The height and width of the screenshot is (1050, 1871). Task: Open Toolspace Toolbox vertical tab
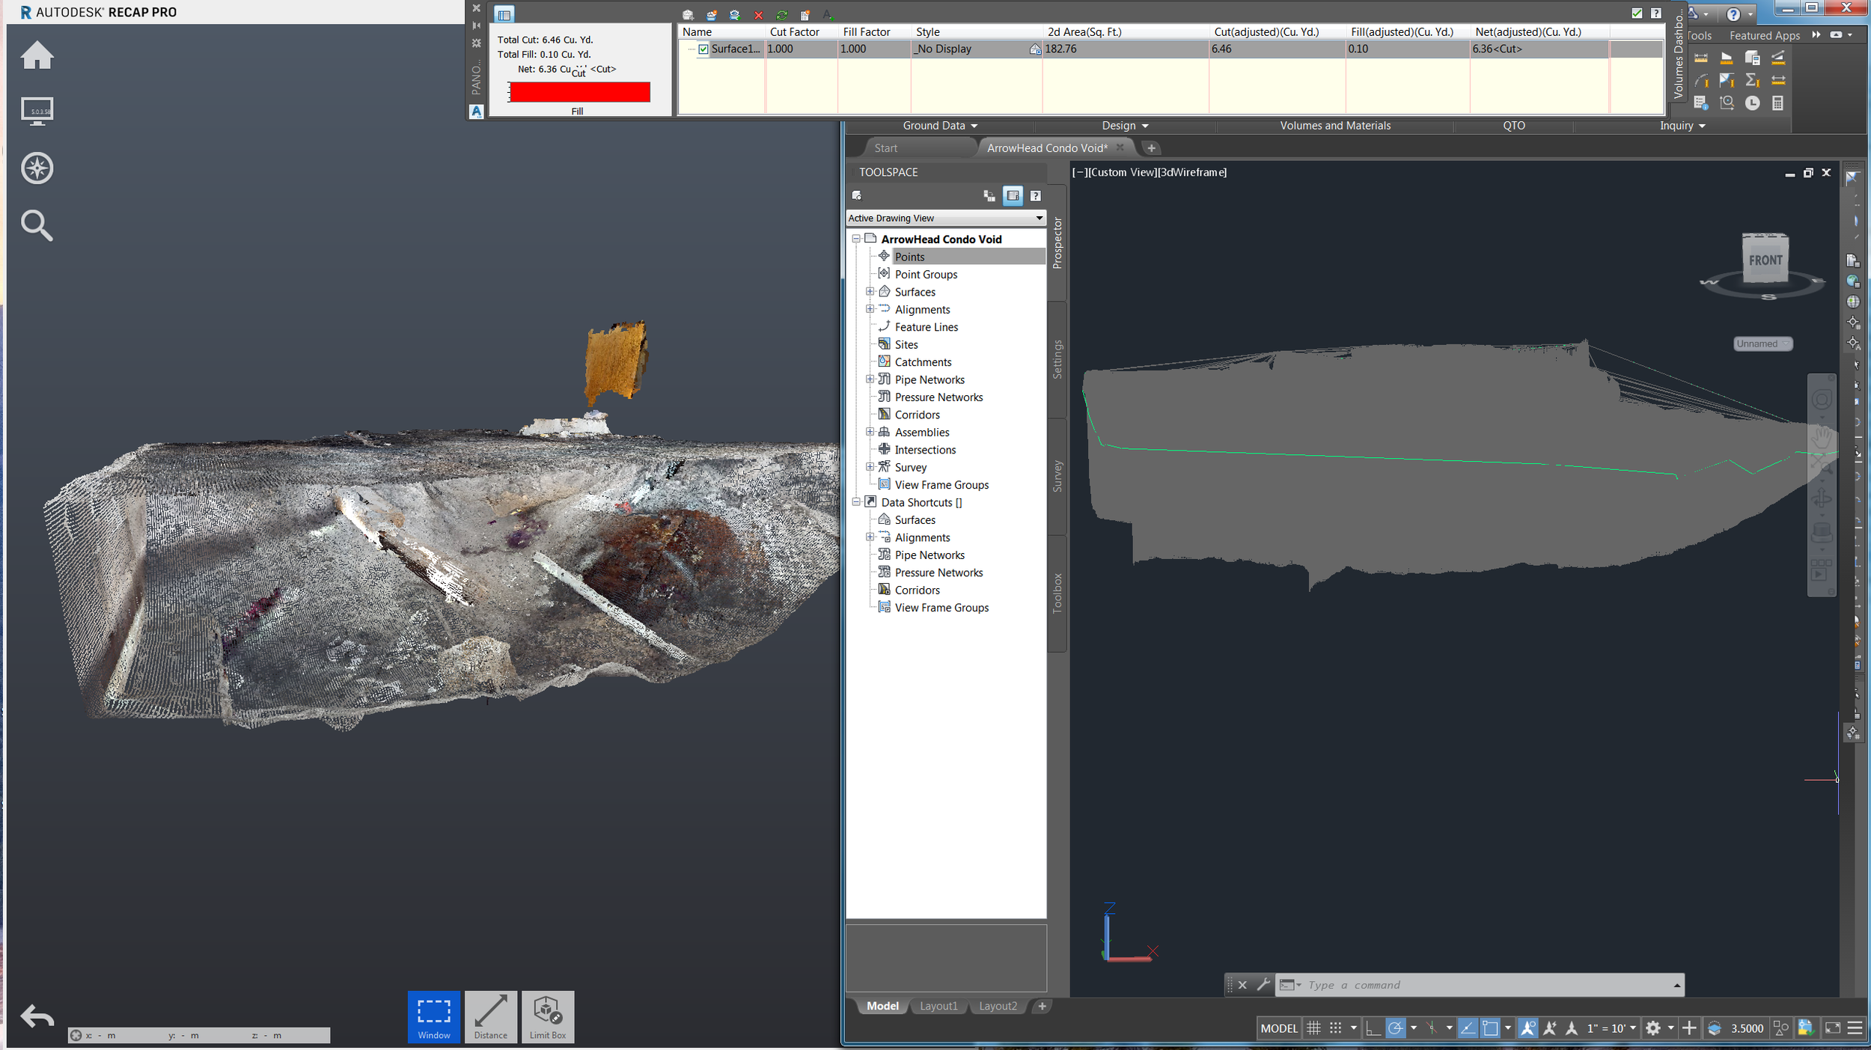pos(1057,593)
